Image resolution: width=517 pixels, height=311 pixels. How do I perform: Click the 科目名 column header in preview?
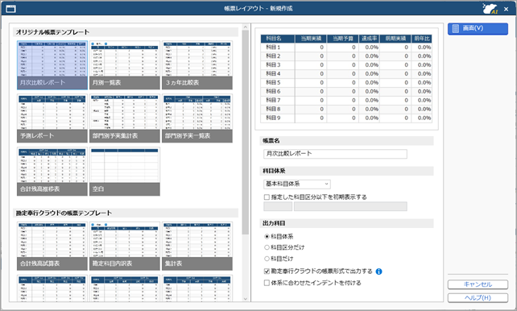[278, 39]
